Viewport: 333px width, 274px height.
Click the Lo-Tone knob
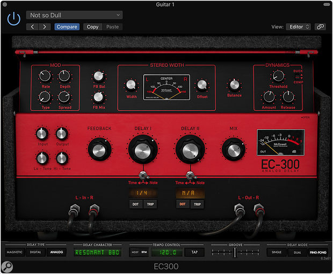[x=42, y=158]
